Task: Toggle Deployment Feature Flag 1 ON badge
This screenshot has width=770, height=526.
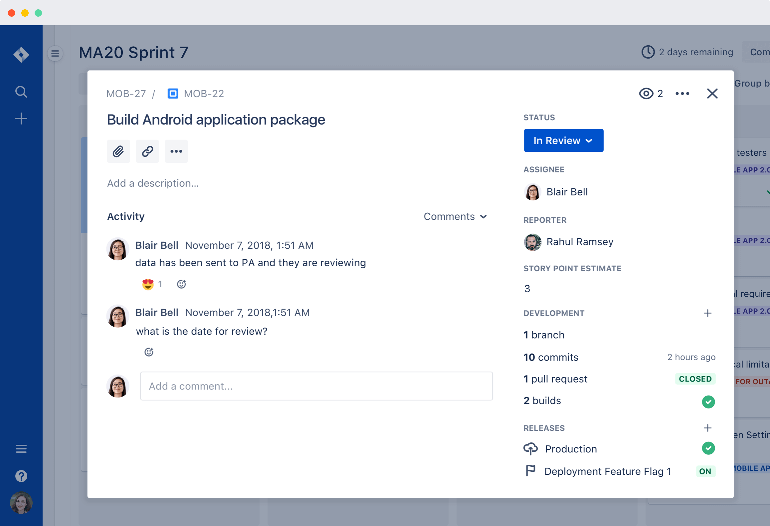Action: (705, 471)
